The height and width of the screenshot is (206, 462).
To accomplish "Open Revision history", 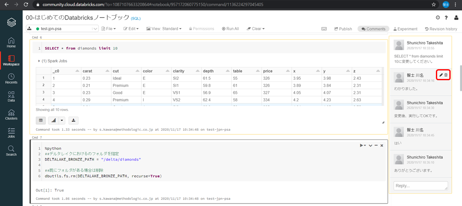I will coord(441,29).
